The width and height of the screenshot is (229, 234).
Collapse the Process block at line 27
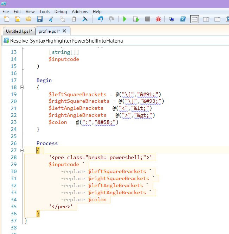pos(22,151)
